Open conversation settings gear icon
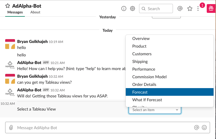The image size is (216, 139). (x=133, y=8)
